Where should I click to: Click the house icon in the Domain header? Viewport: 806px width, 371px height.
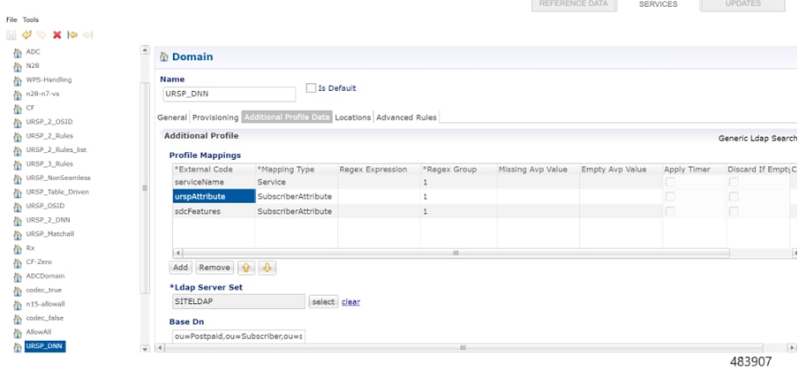pyautogui.click(x=164, y=57)
